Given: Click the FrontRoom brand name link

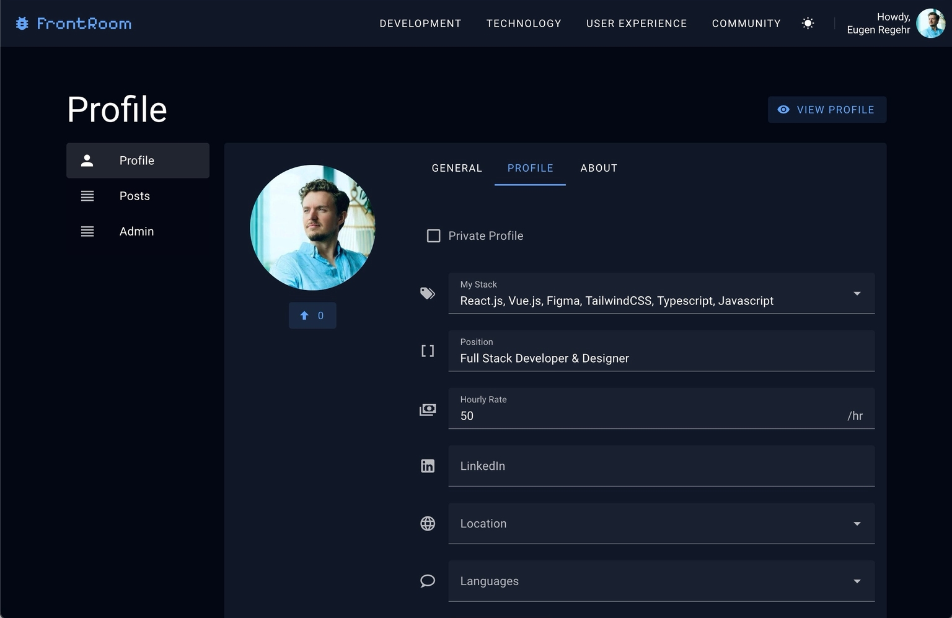Looking at the screenshot, I should [84, 24].
